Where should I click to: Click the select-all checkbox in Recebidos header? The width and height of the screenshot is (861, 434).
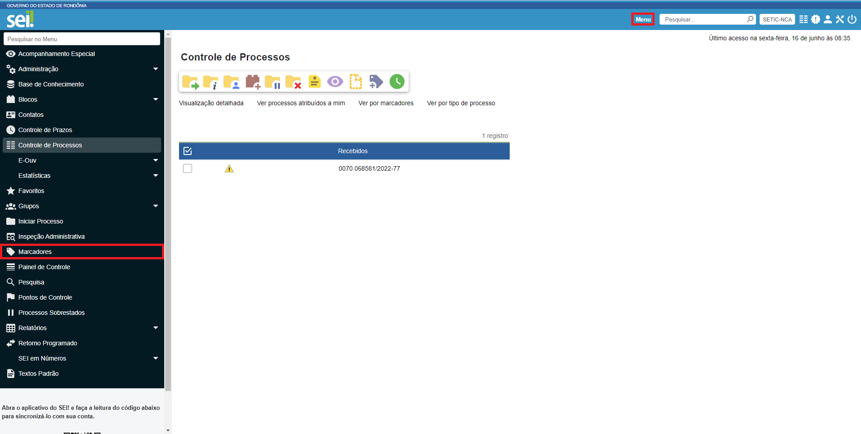(188, 151)
